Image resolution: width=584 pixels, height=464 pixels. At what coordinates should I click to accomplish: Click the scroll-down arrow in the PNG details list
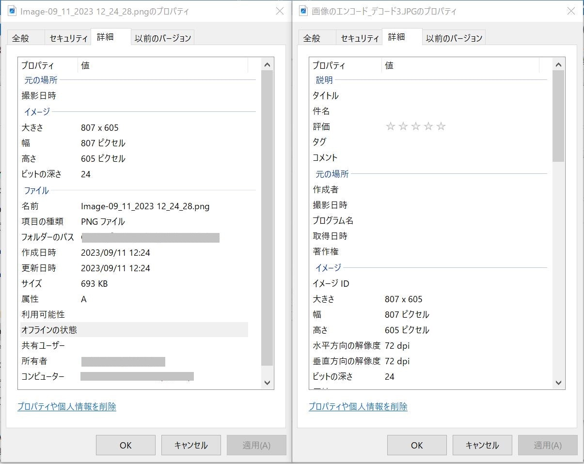pyautogui.click(x=267, y=383)
